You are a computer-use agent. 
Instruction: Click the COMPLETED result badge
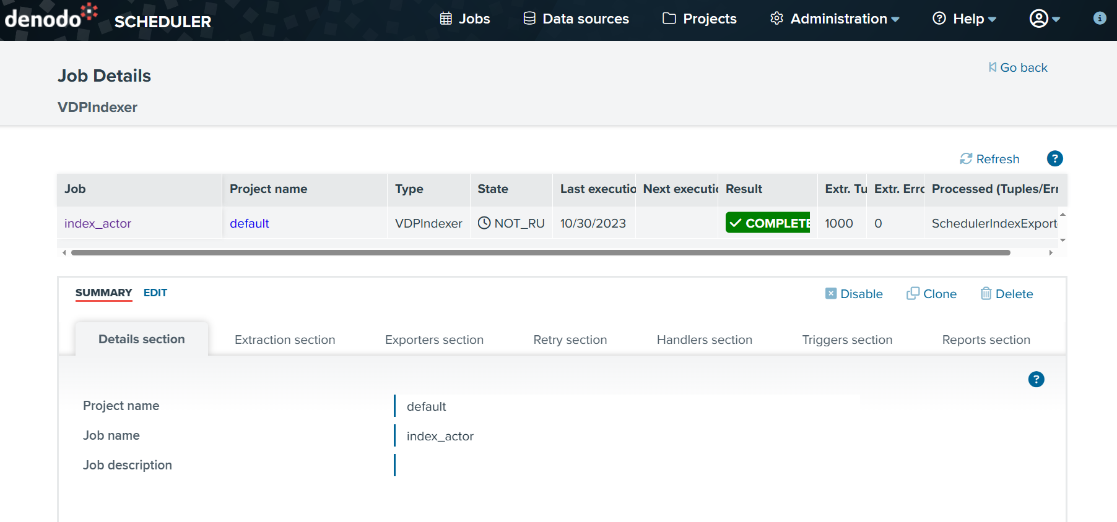[x=768, y=223]
